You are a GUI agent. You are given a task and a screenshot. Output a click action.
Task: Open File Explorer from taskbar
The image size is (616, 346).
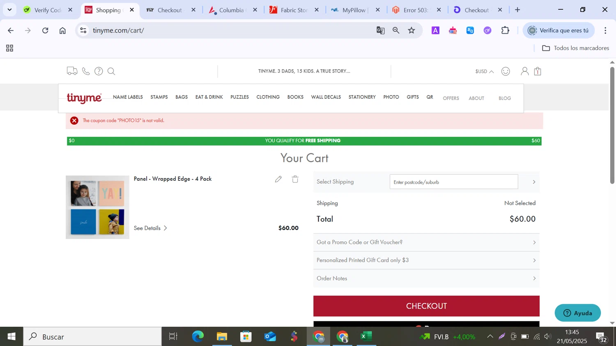[x=222, y=337]
